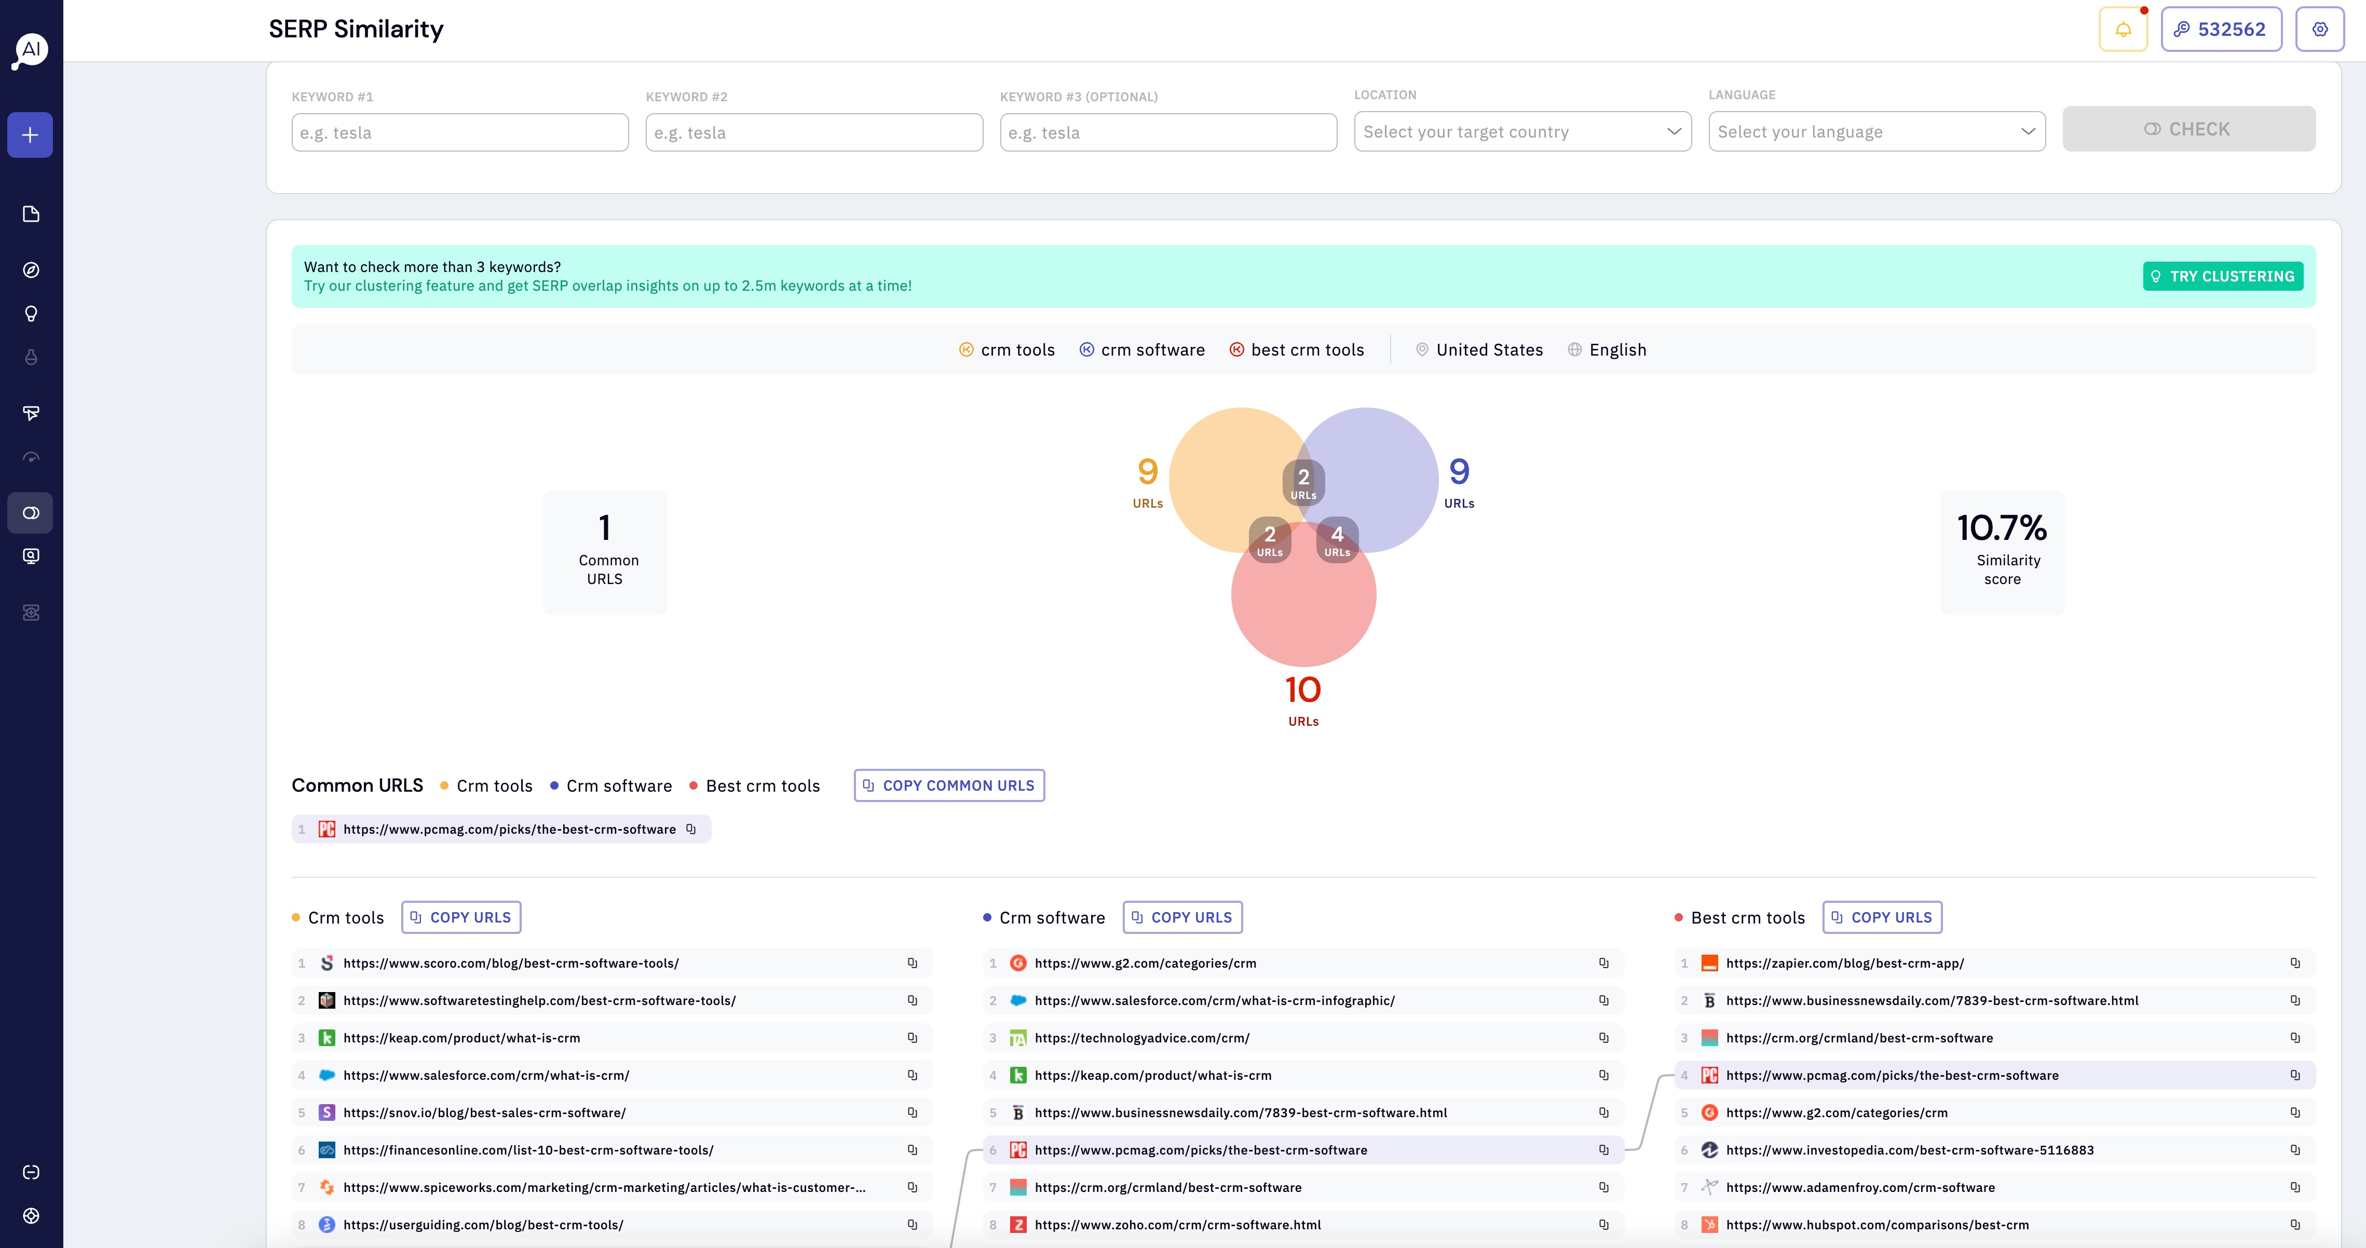The image size is (2366, 1248).
Task: Click the 532562 credits key button
Action: click(2220, 30)
